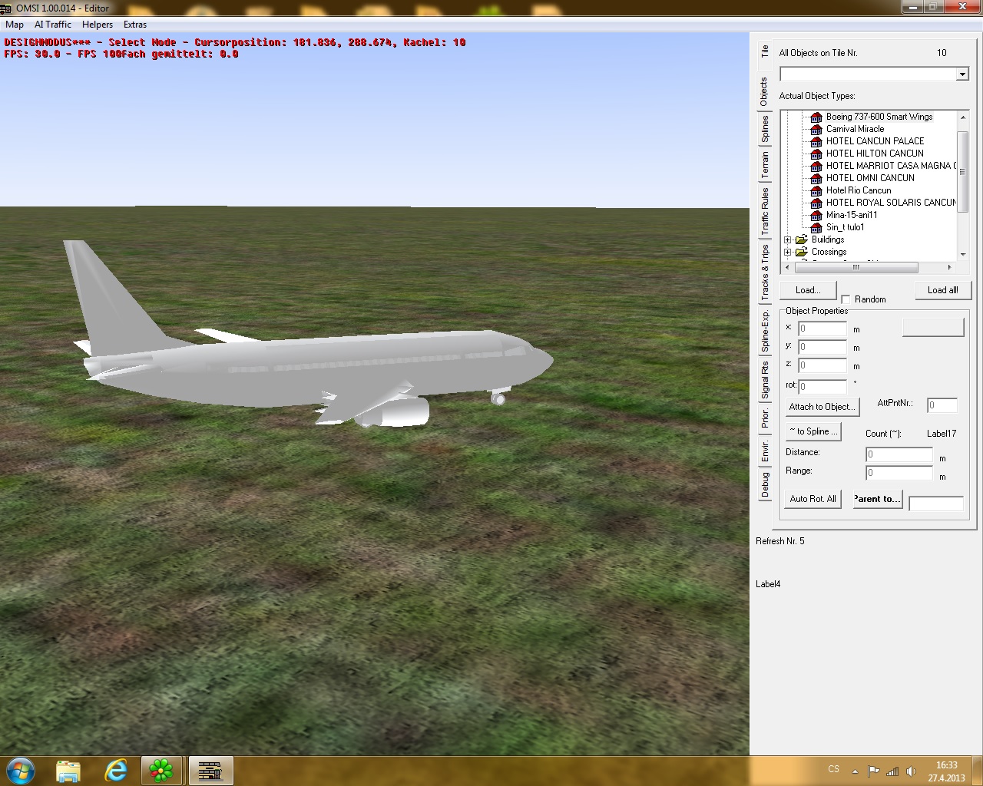Viewport: 983px width, 786px height.
Task: Open ICQ from the taskbar
Action: pos(161,770)
